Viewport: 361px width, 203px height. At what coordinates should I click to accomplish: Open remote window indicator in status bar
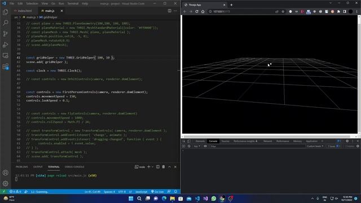click(3, 192)
